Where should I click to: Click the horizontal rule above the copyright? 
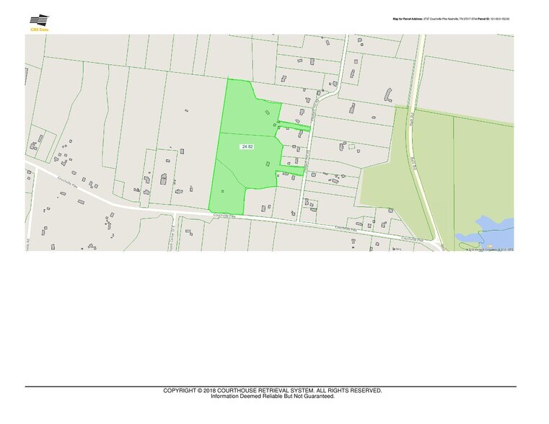[272, 387]
